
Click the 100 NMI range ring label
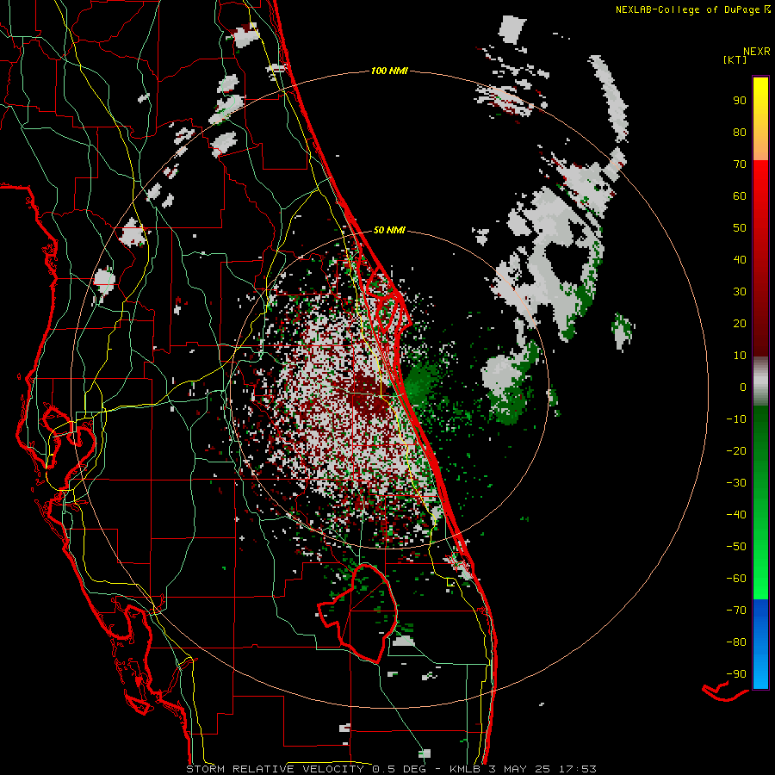pos(389,71)
